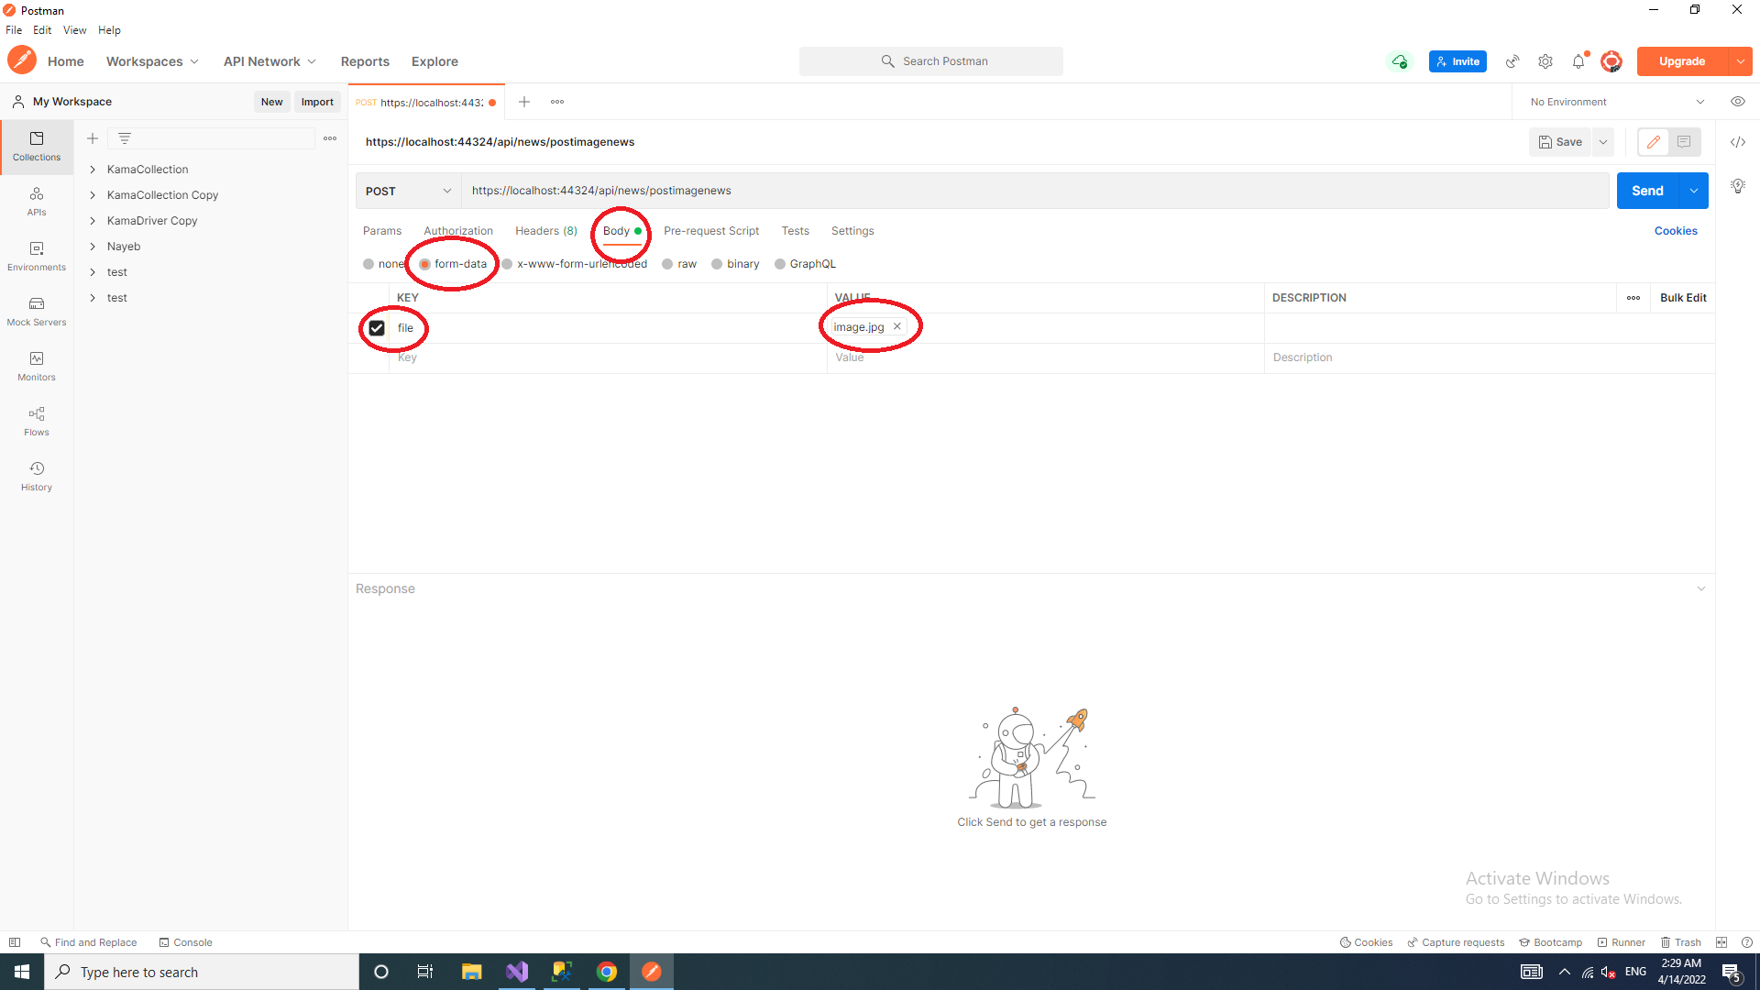Collapse the Response panel chevron
1760x990 pixels.
[1701, 588]
